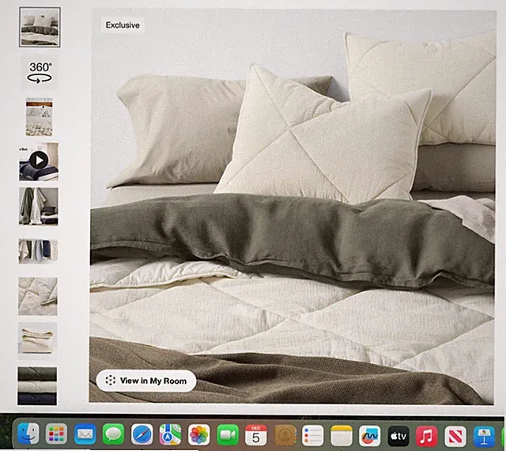Select the thumbnail of fabric swatches on hangers

pyautogui.click(x=38, y=251)
